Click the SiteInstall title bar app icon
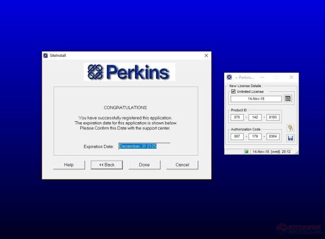 [45, 56]
